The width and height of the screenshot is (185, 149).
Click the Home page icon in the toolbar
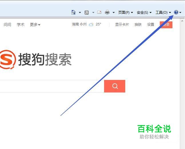point(73,12)
